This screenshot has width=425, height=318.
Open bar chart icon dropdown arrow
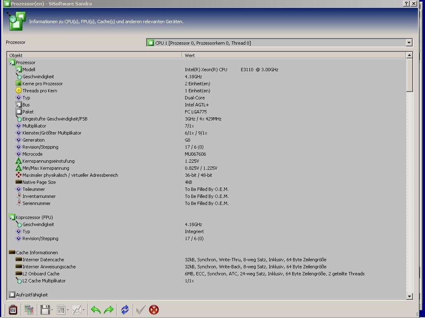[68, 310]
